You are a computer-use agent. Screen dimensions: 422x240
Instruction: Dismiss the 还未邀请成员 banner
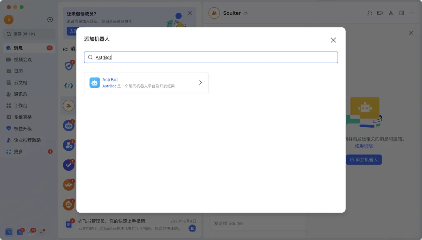(x=190, y=13)
